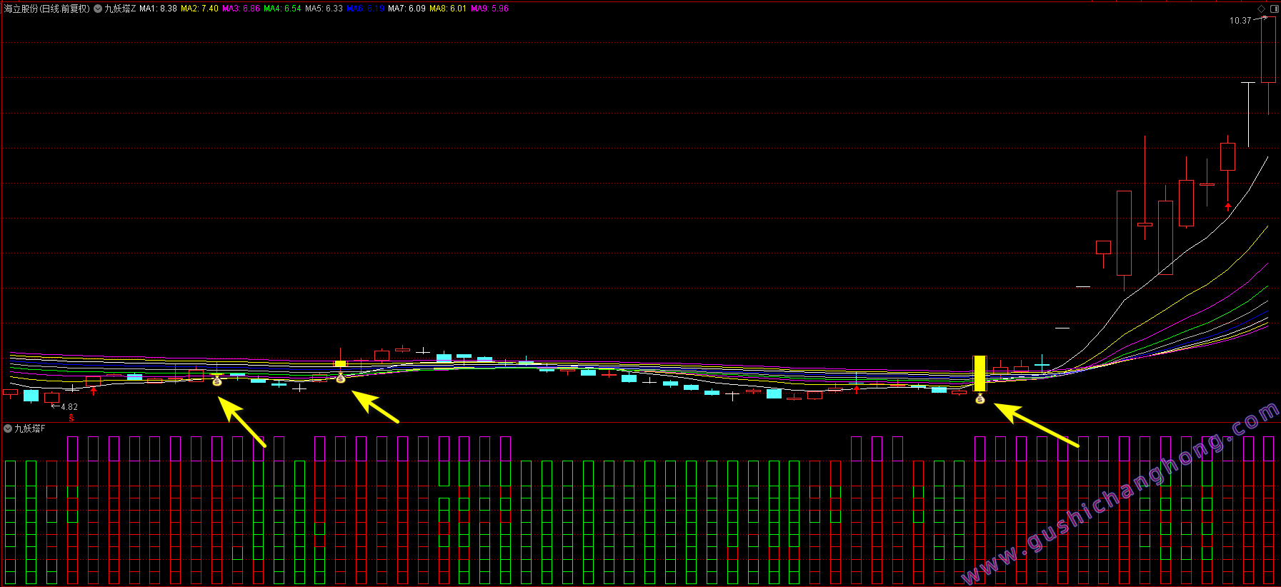This screenshot has height=587, width=1281.
Task: Select the 九妖塔Z indicator name
Action: pyautogui.click(x=120, y=9)
